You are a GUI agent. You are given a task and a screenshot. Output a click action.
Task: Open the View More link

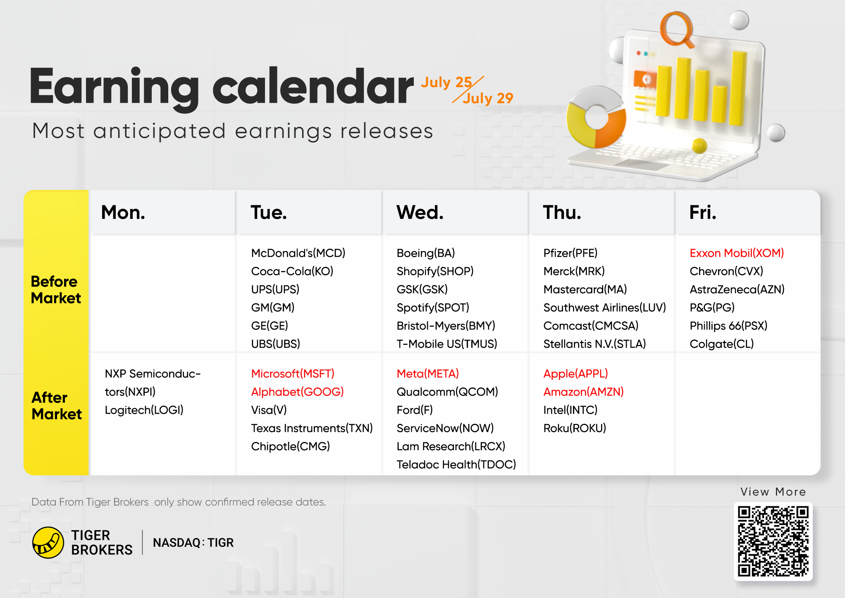point(773,491)
